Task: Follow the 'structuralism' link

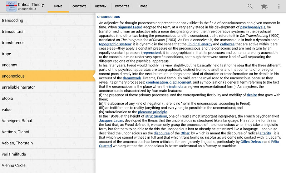Action: point(156,116)
